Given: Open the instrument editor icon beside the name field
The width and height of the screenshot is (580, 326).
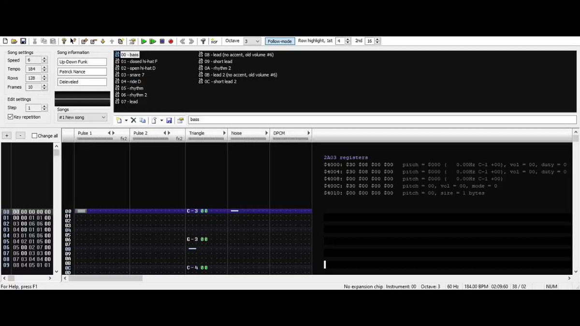Looking at the screenshot, I should pos(180,120).
